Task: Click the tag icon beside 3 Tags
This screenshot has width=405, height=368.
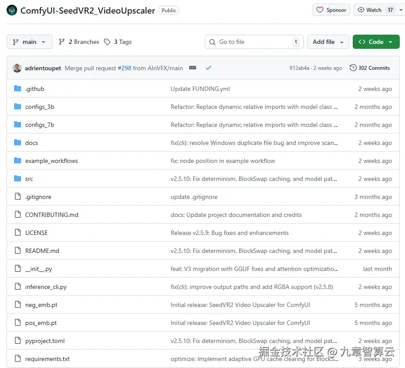Action: point(107,42)
